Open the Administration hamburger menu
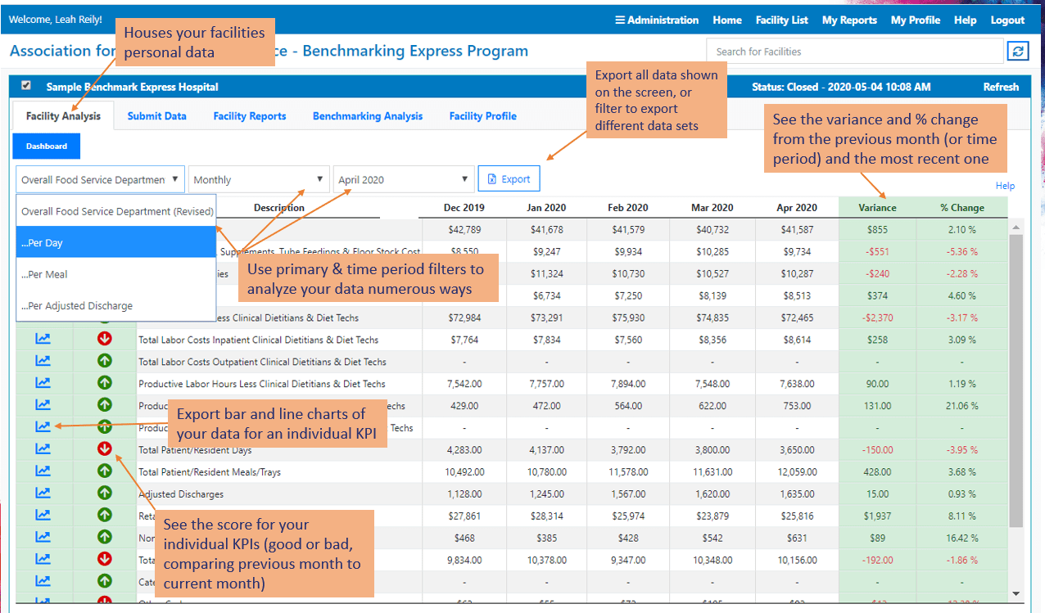Viewport: 1045px width, 613px height. tap(657, 20)
